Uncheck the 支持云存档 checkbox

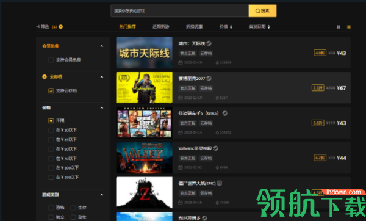51,90
